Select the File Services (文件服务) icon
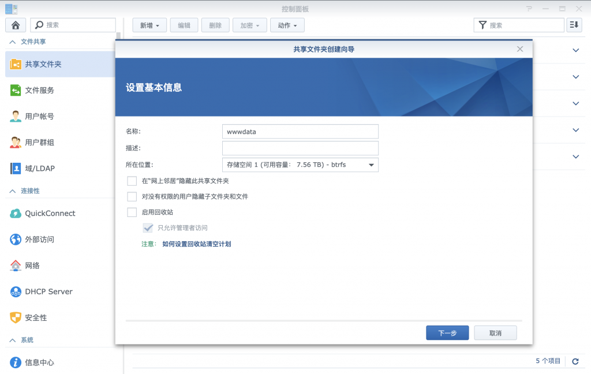 [16, 91]
